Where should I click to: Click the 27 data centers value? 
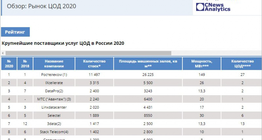(x=242, y=74)
